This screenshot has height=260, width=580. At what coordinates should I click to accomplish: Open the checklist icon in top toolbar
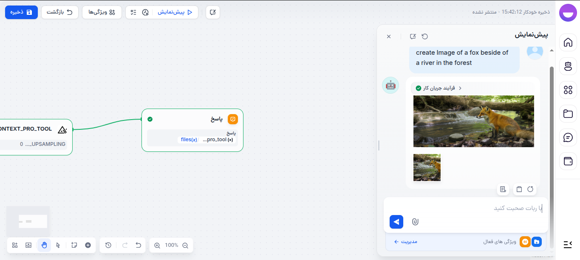pos(133,12)
